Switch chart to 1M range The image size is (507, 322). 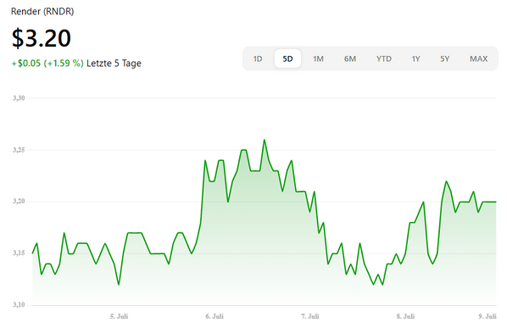pyautogui.click(x=318, y=58)
